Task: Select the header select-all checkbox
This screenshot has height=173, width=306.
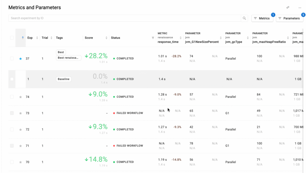Action: pos(12,37)
